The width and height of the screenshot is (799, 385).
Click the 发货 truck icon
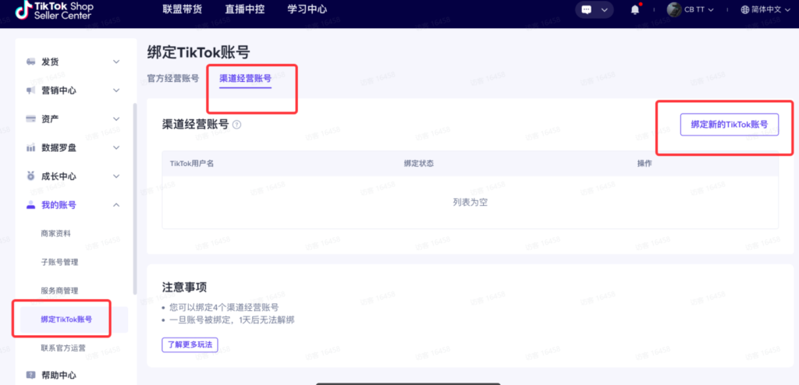tap(30, 62)
